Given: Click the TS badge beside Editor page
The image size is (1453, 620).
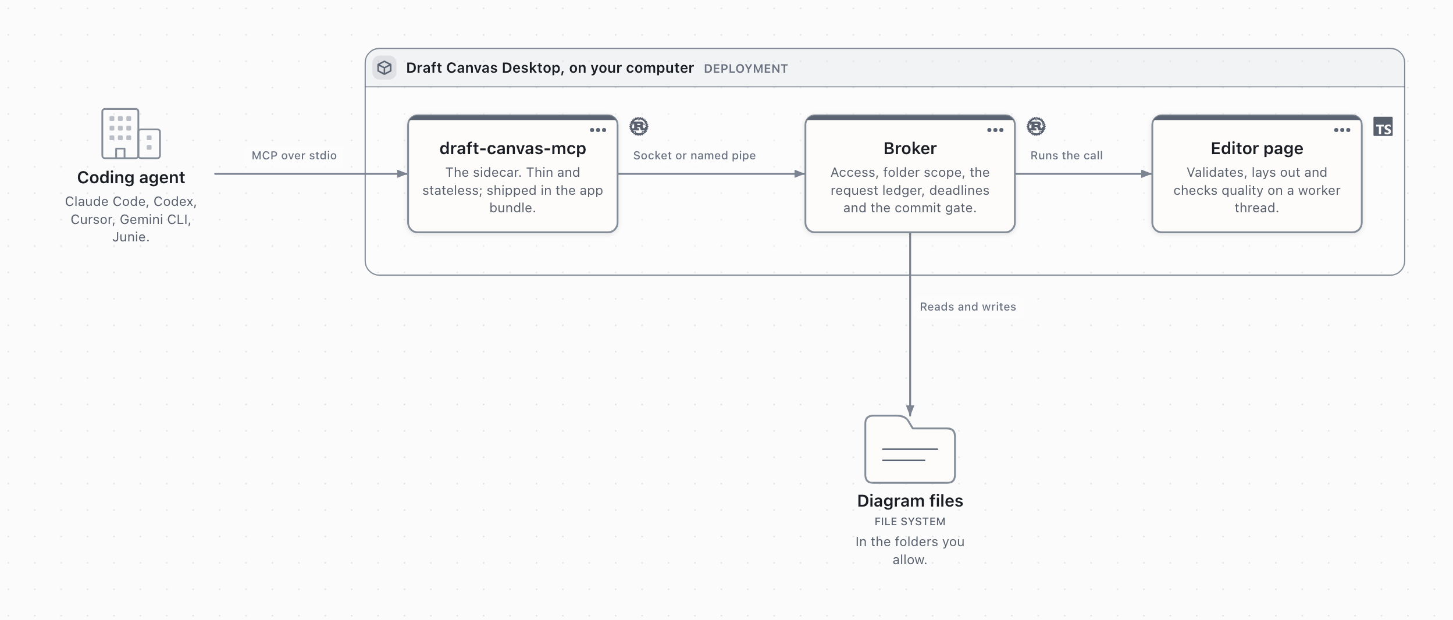Looking at the screenshot, I should (1383, 127).
